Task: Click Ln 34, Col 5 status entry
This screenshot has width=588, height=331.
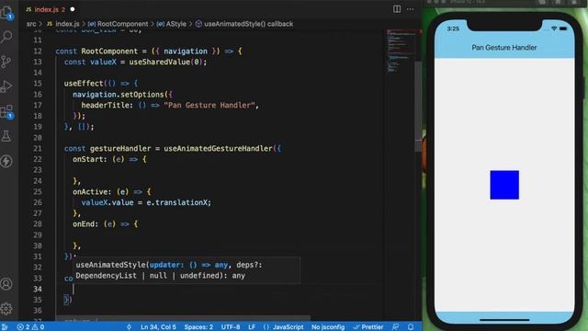Action: pyautogui.click(x=158, y=327)
